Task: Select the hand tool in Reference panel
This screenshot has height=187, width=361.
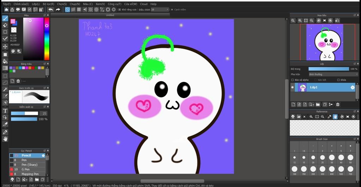Action: 335,117
